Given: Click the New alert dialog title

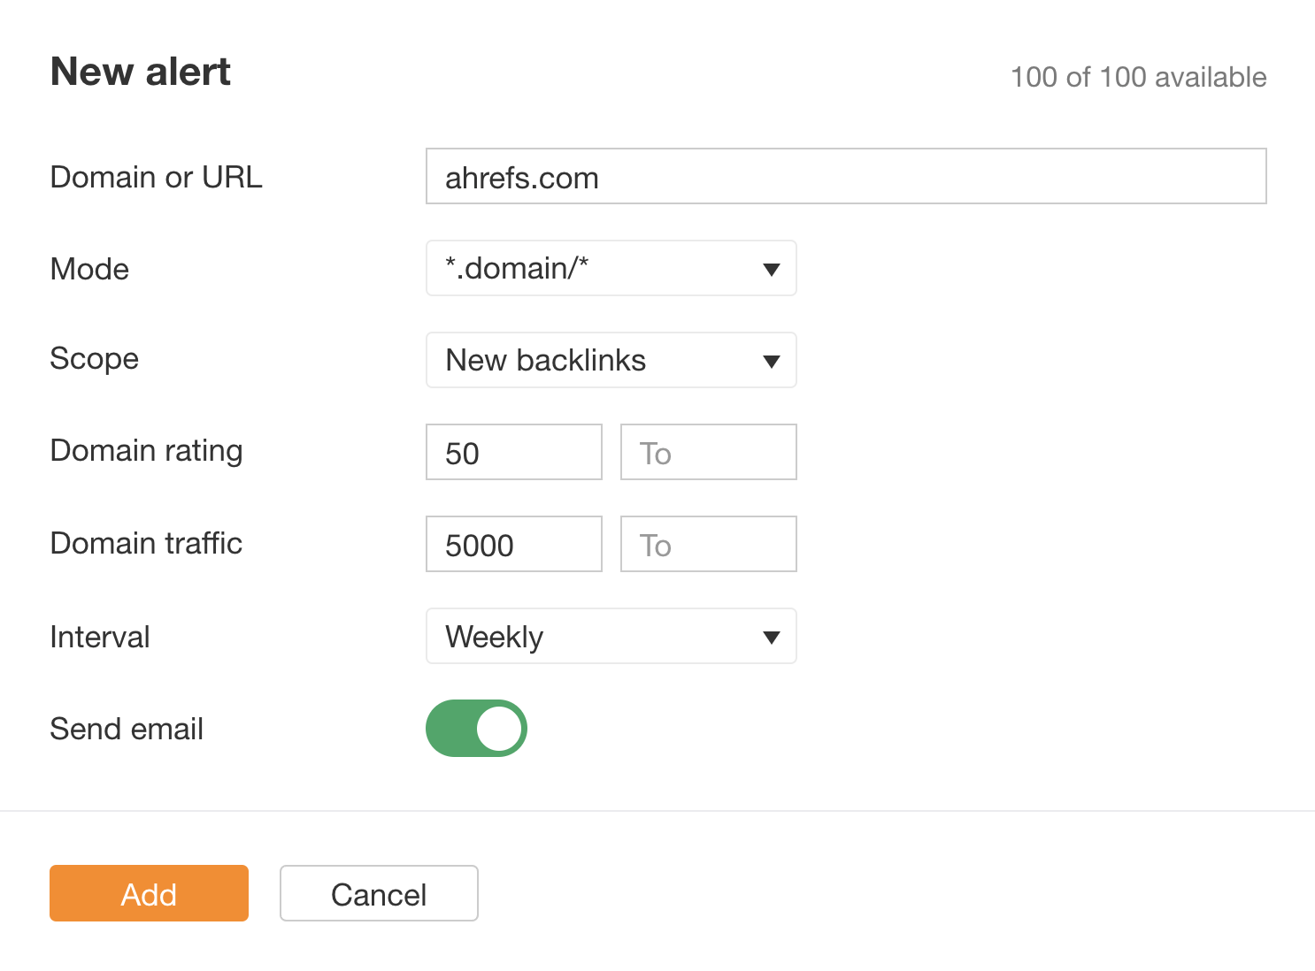Looking at the screenshot, I should 140,71.
